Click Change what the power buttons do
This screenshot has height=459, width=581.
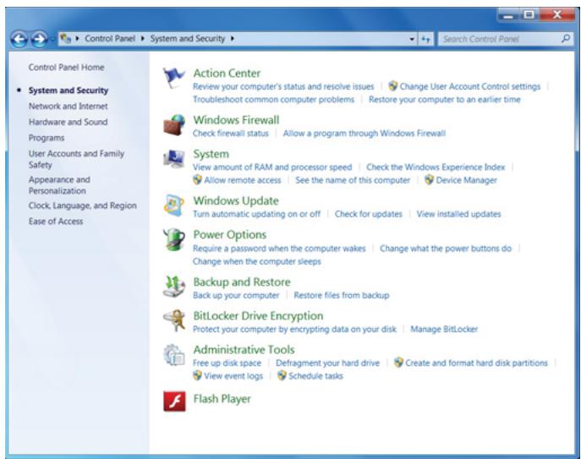pyautogui.click(x=446, y=249)
